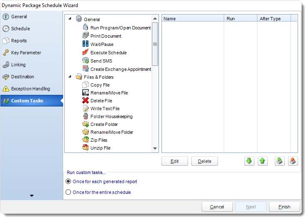
Task: Click the task tree scrollbar thumb
Action: (155, 44)
